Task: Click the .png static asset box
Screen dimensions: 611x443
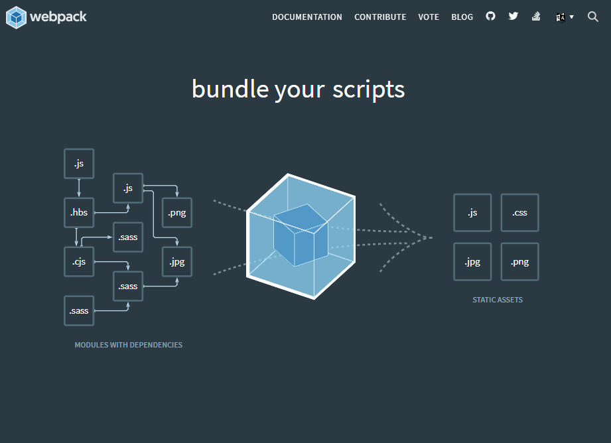Action: tap(519, 261)
